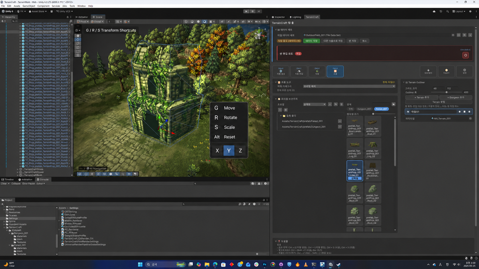479x269 pixels.
Task: Toggle Error Pause in the Console
Action: [x=29, y=184]
